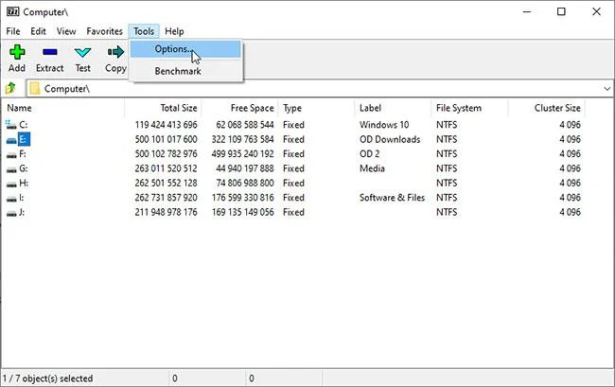Open the Favorites menu
This screenshot has width=615, height=387.
[104, 31]
